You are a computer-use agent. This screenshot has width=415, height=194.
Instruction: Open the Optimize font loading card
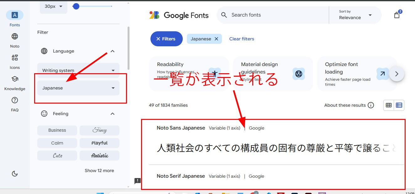pos(357,74)
